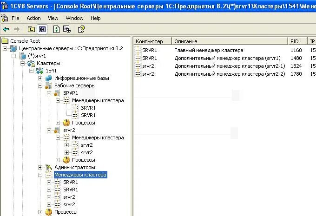Click the Администраторы icon
The height and width of the screenshot is (216, 316).
(49, 167)
